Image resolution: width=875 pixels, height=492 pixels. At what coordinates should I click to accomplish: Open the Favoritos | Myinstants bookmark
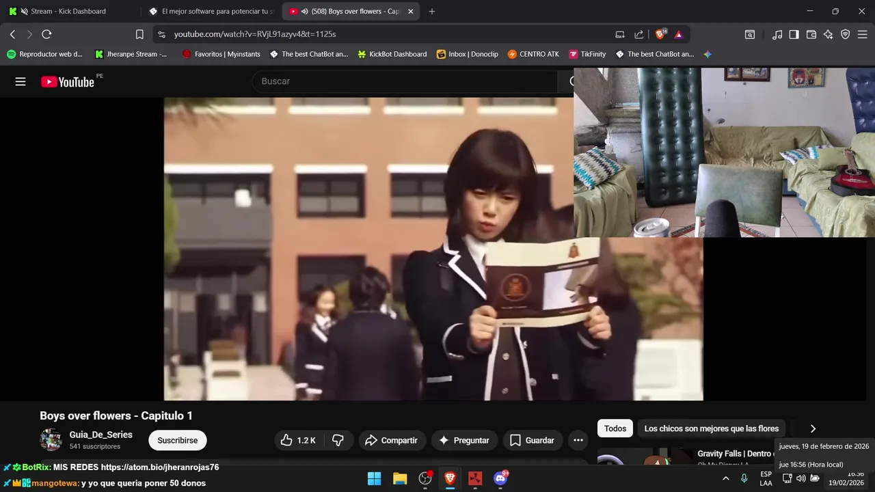222,54
